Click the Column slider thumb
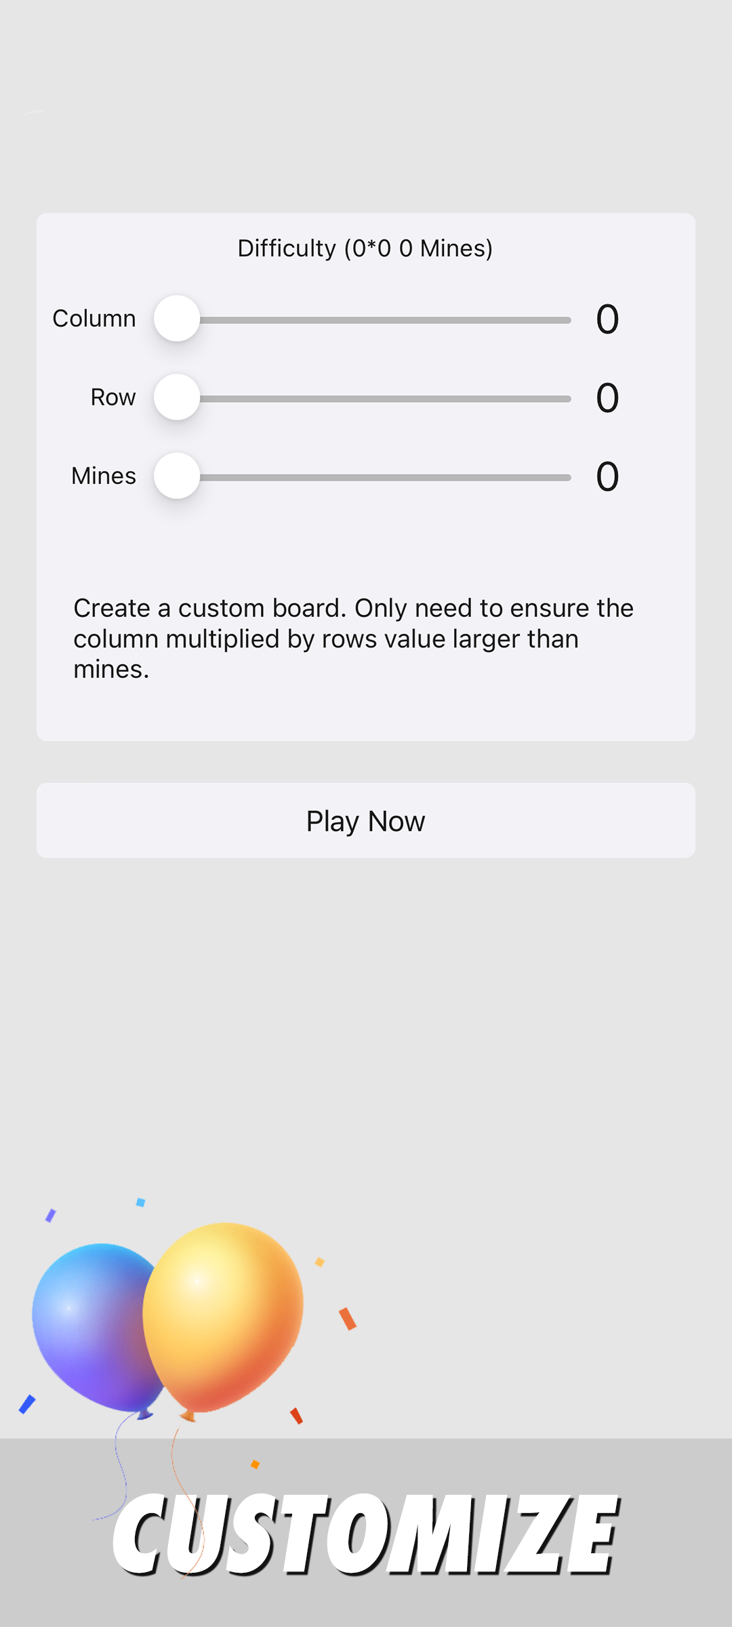Image resolution: width=732 pixels, height=1627 pixels. pos(177,319)
